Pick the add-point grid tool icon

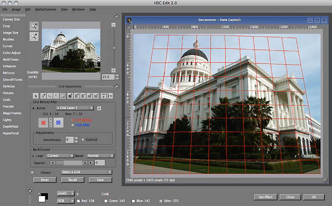click(43, 96)
